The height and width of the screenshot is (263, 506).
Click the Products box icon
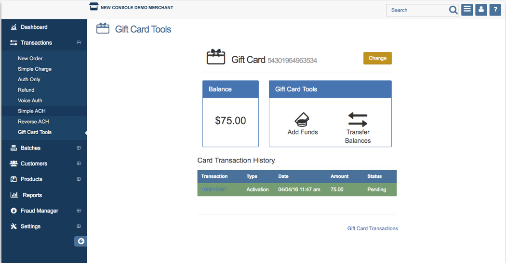coord(13,179)
